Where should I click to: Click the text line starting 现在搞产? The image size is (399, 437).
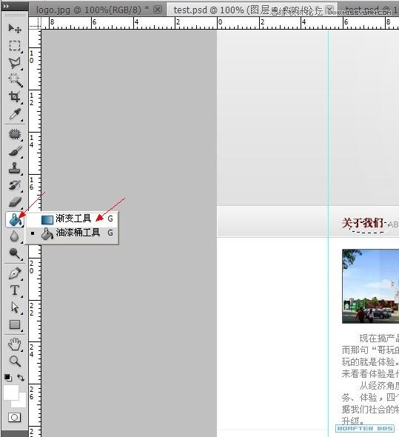pos(379,338)
